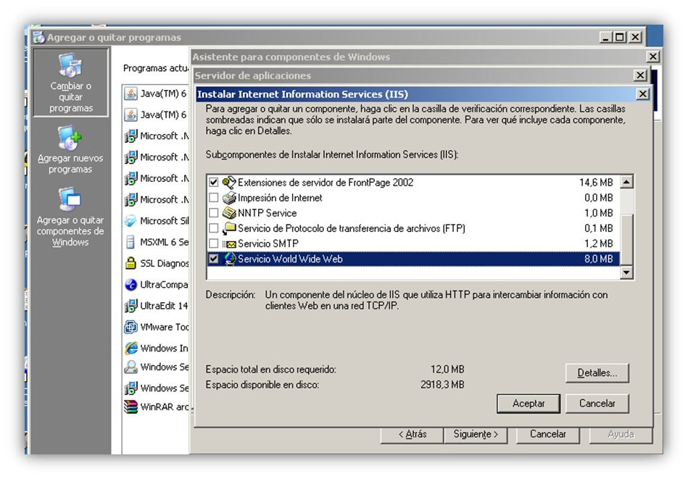Enable the NNTP Service checkbox

coord(214,213)
